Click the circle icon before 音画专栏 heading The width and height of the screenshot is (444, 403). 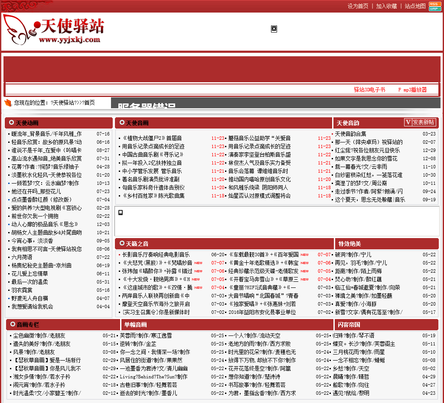click(x=13, y=324)
